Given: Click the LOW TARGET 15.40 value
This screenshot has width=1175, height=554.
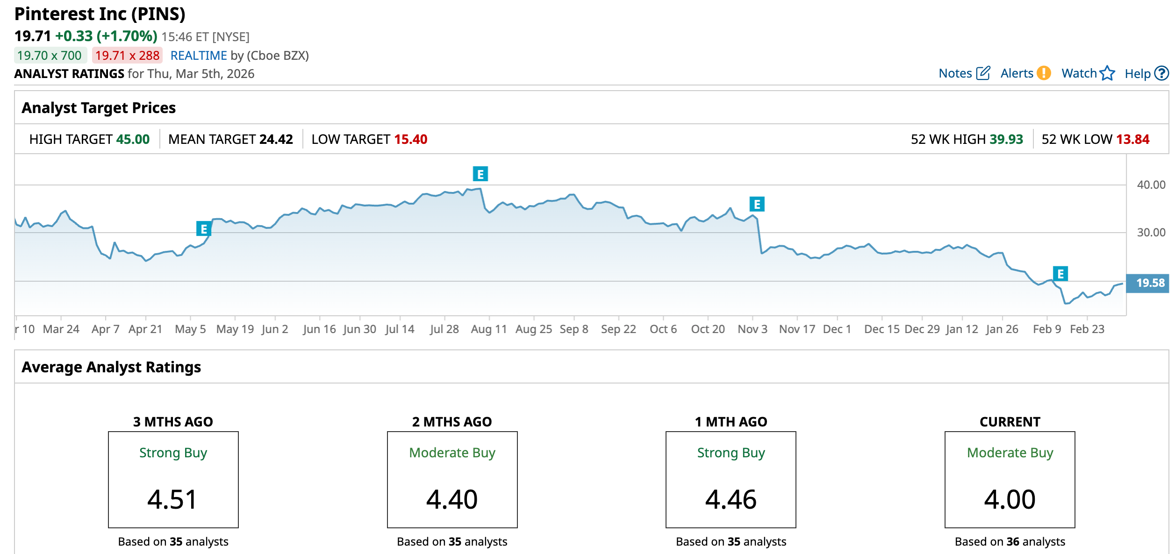Looking at the screenshot, I should (410, 139).
